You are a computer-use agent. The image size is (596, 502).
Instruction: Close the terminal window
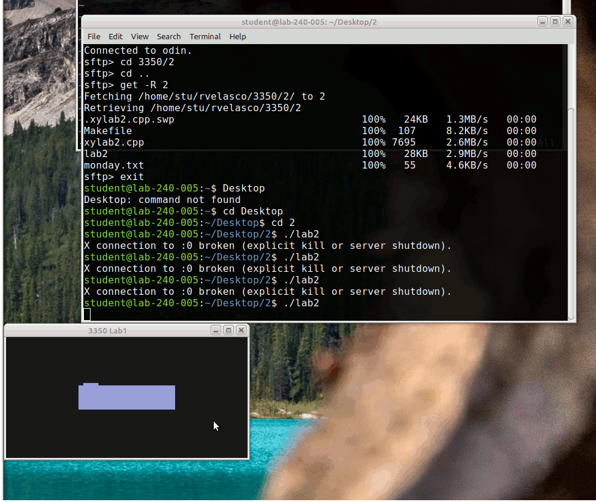coord(568,22)
